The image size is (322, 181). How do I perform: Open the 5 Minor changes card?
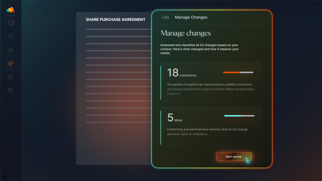(211, 126)
